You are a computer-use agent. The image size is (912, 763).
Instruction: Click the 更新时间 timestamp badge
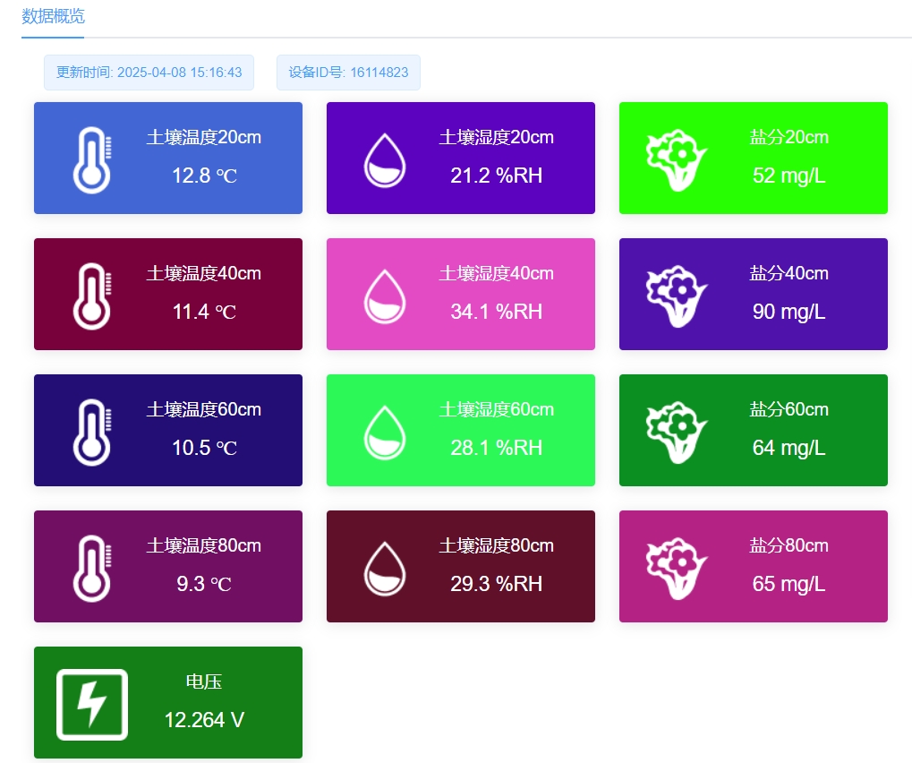[149, 73]
